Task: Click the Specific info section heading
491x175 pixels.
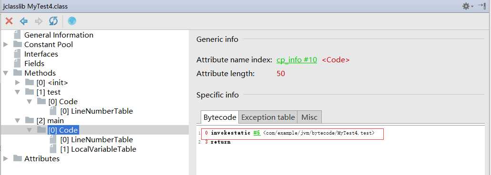Action: [x=218, y=95]
